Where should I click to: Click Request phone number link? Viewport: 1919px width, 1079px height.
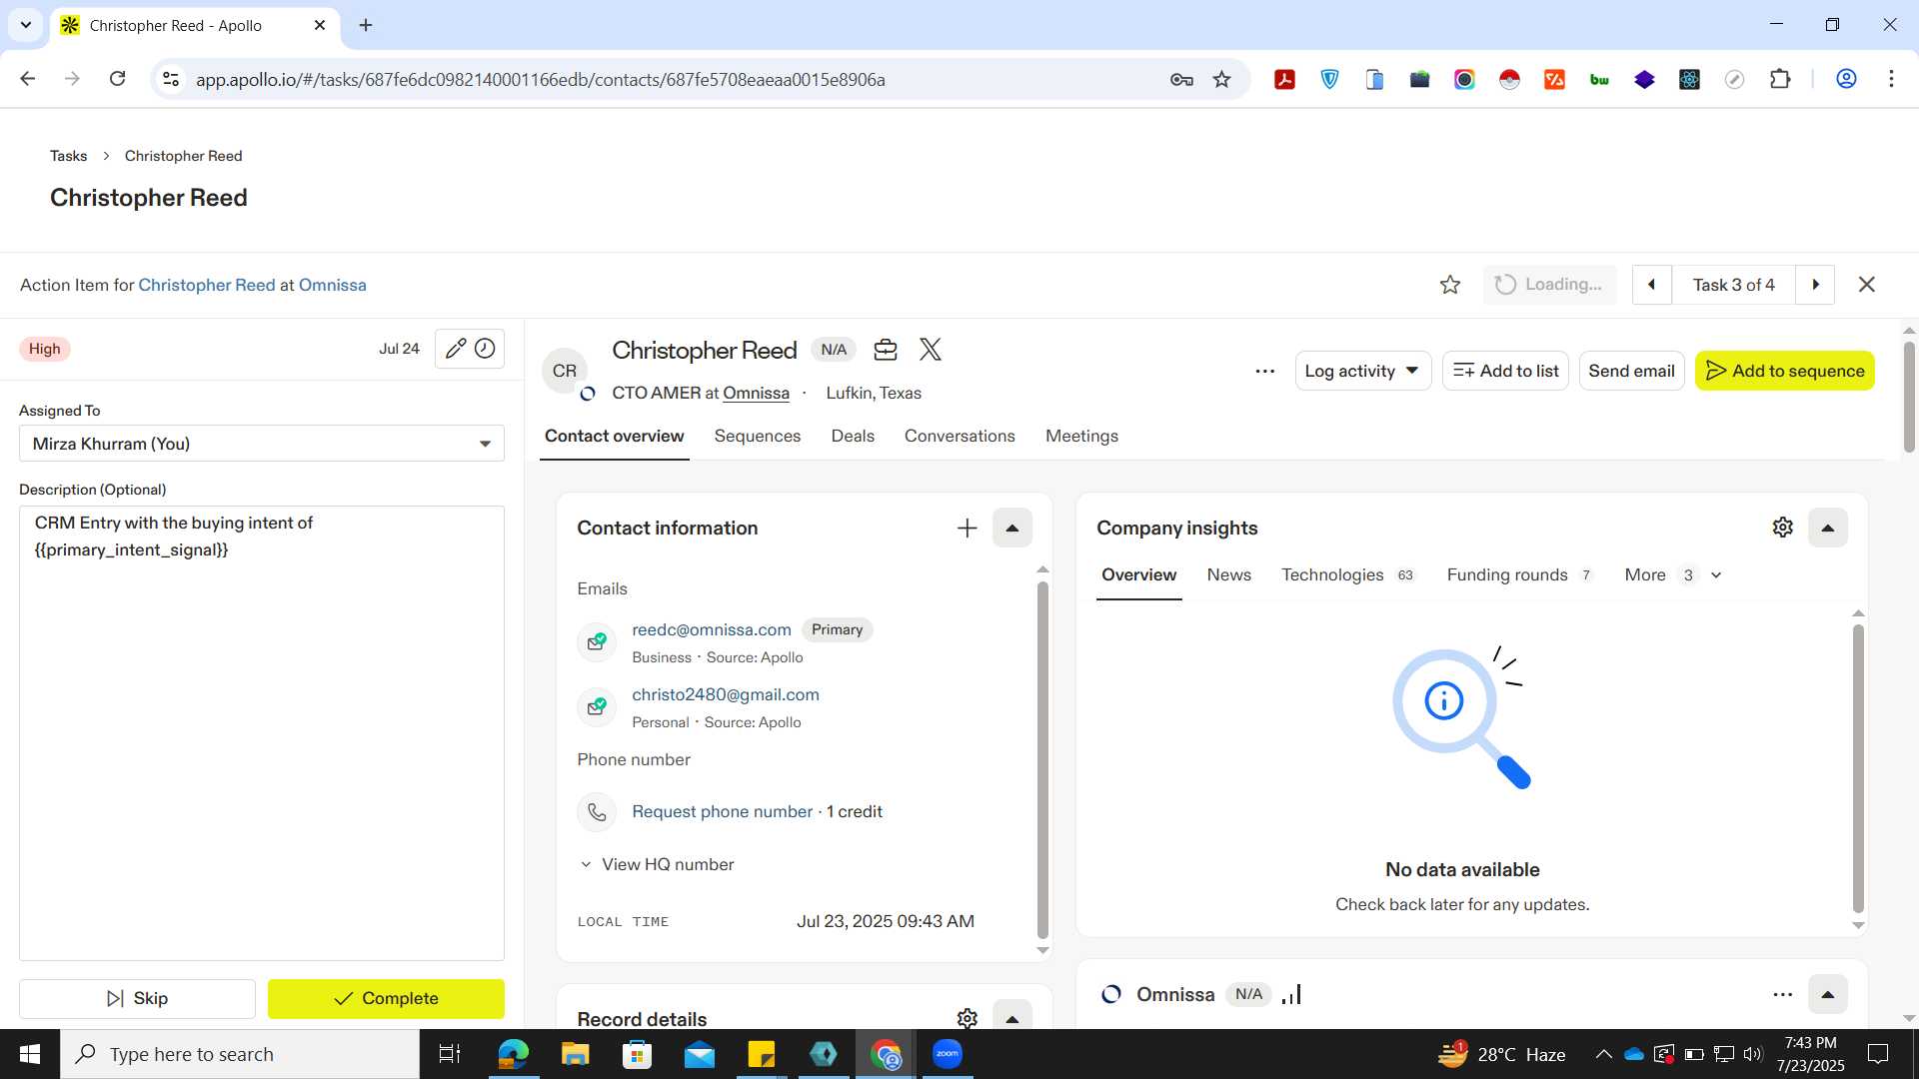click(x=722, y=812)
